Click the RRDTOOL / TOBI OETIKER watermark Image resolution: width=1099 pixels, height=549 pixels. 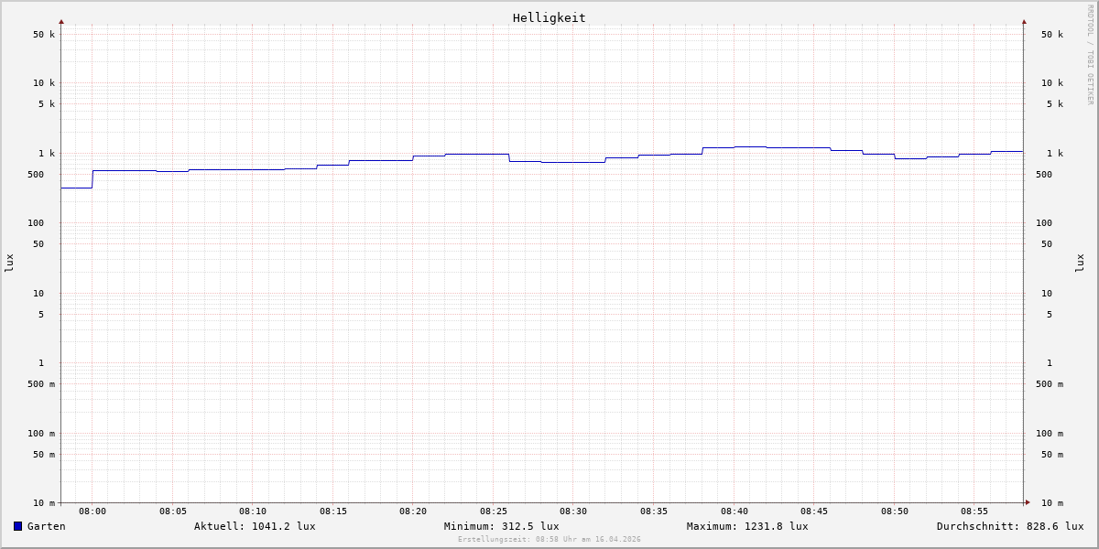[1090, 55]
